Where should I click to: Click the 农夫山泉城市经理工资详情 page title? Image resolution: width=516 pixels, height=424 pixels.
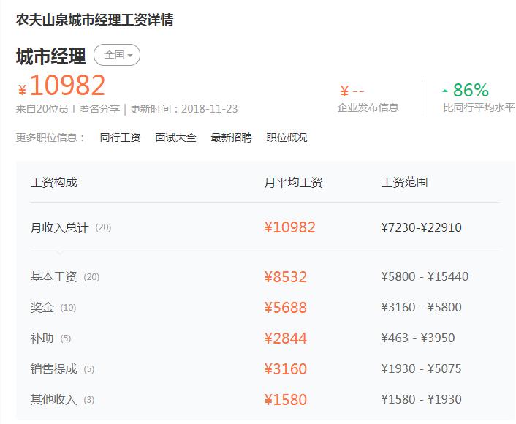coord(94,20)
